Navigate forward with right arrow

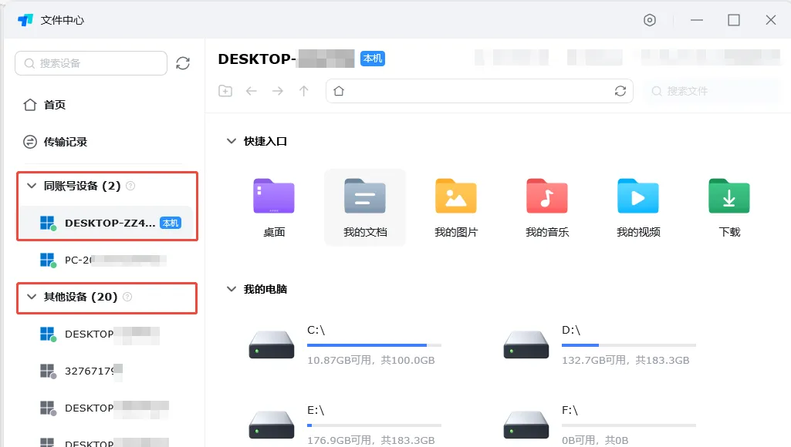(278, 91)
